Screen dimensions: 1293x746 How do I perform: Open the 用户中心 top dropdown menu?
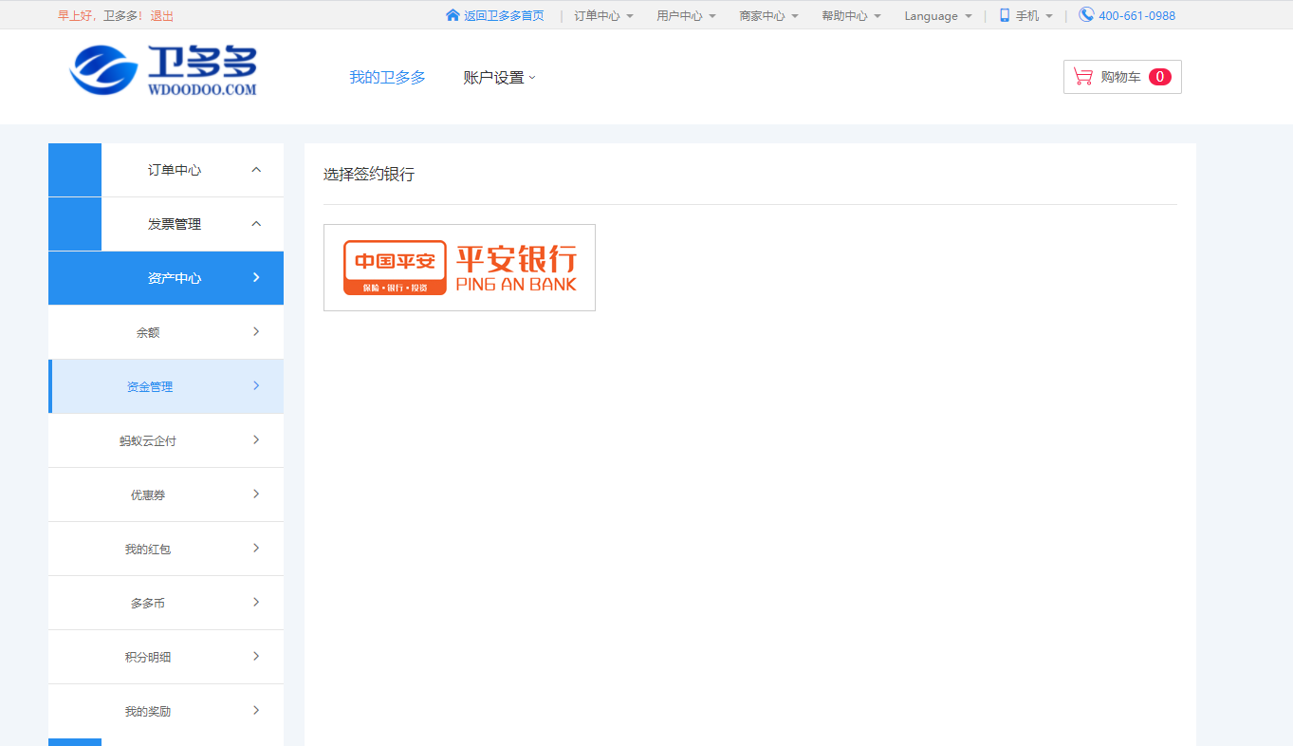[x=686, y=16]
